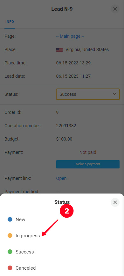Click the green dot beside Success
The width and height of the screenshot is (124, 276).
pyautogui.click(x=10, y=252)
